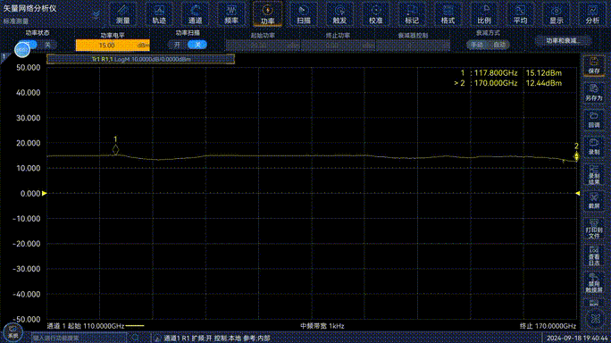Set 衰减方式 to 手动 (manual)
Image resolution: width=611 pixels, height=343 pixels.
coord(477,45)
